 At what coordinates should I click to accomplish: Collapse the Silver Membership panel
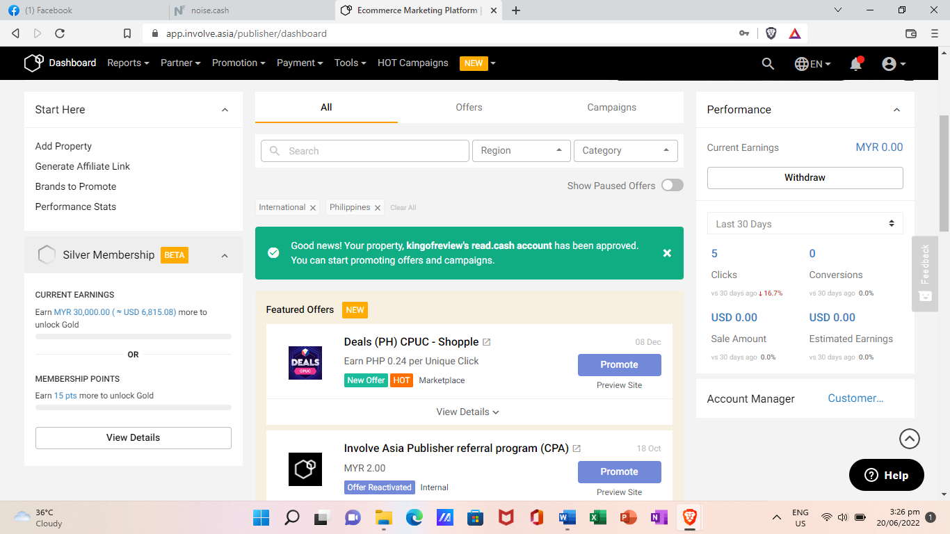pos(225,256)
